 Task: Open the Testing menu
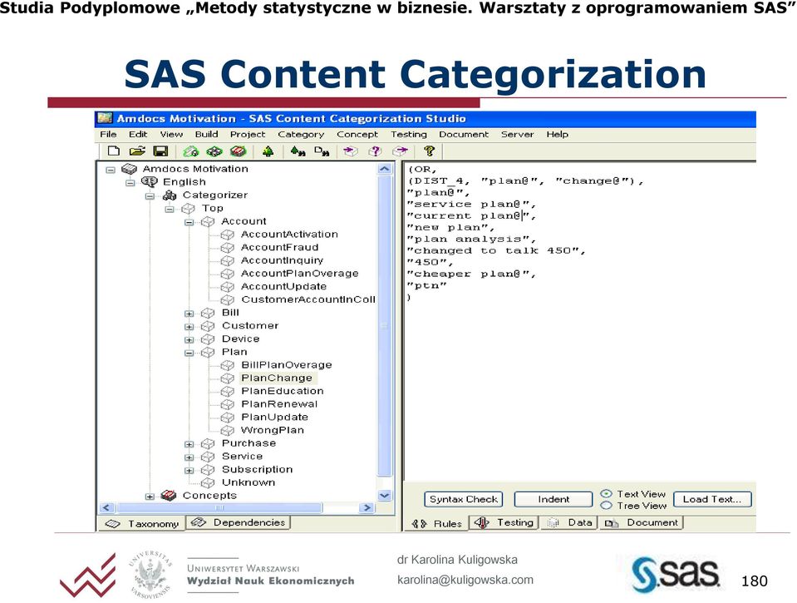tap(409, 135)
